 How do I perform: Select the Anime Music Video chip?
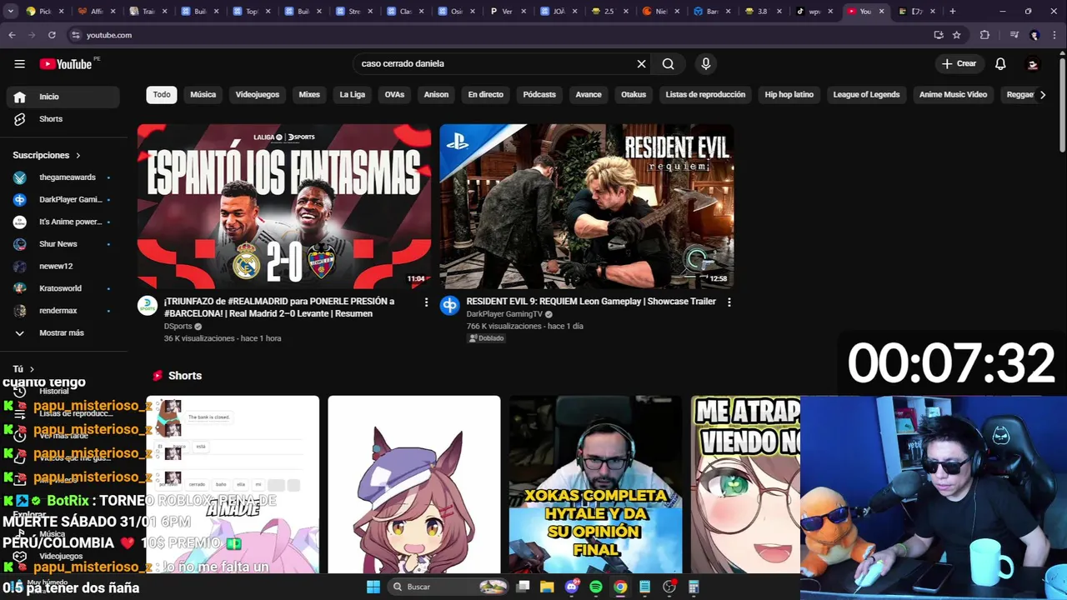[953, 95]
